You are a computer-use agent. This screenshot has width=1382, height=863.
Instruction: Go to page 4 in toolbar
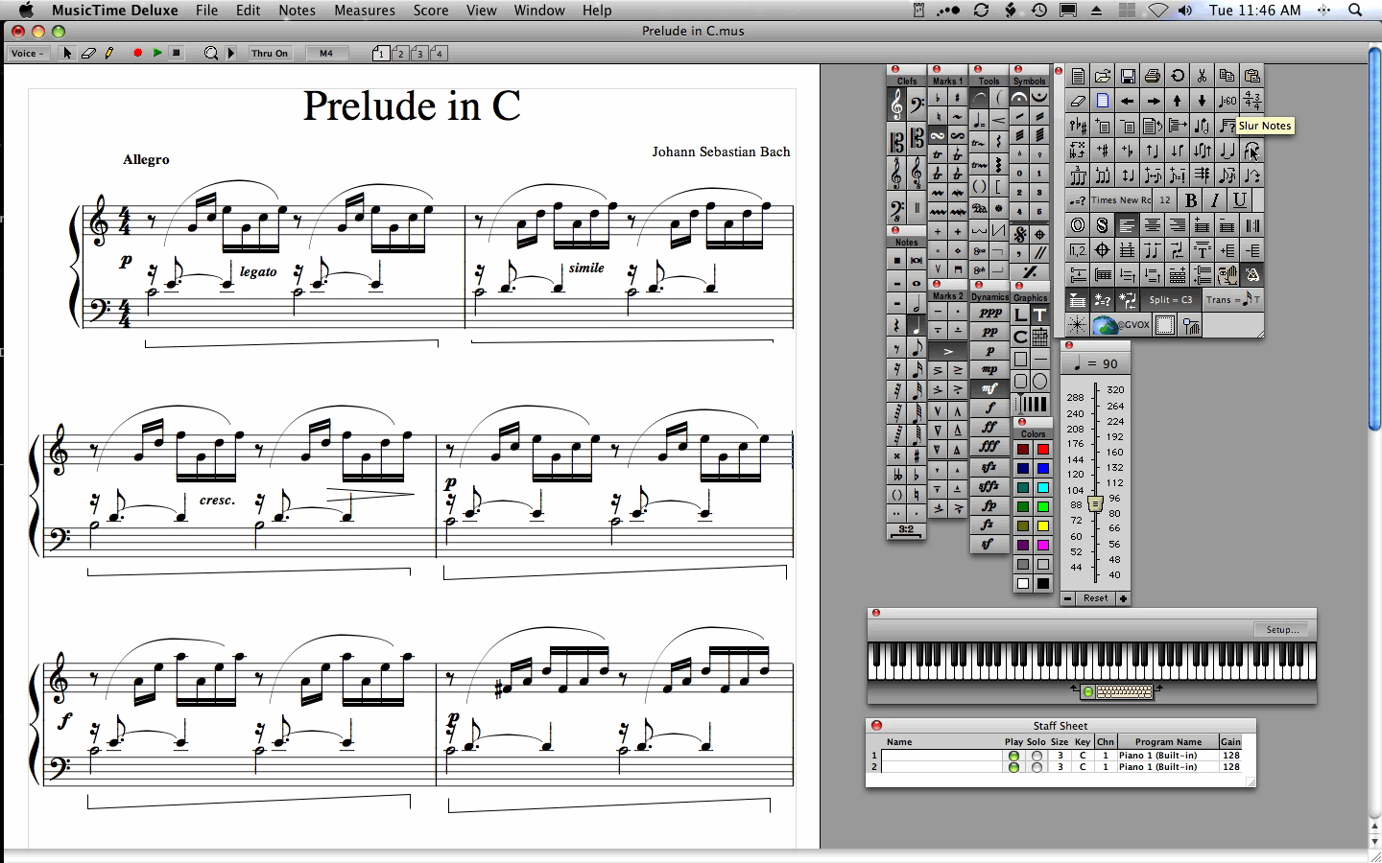439,54
